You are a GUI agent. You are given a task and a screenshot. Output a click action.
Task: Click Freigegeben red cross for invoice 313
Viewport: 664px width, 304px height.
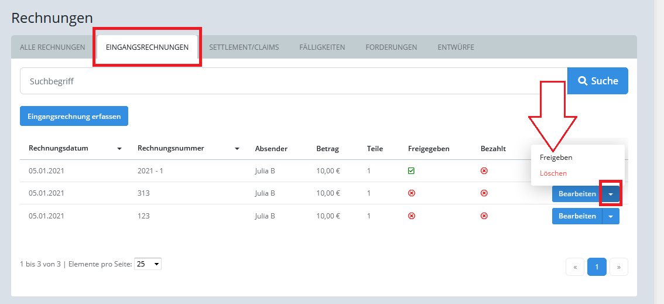(411, 193)
